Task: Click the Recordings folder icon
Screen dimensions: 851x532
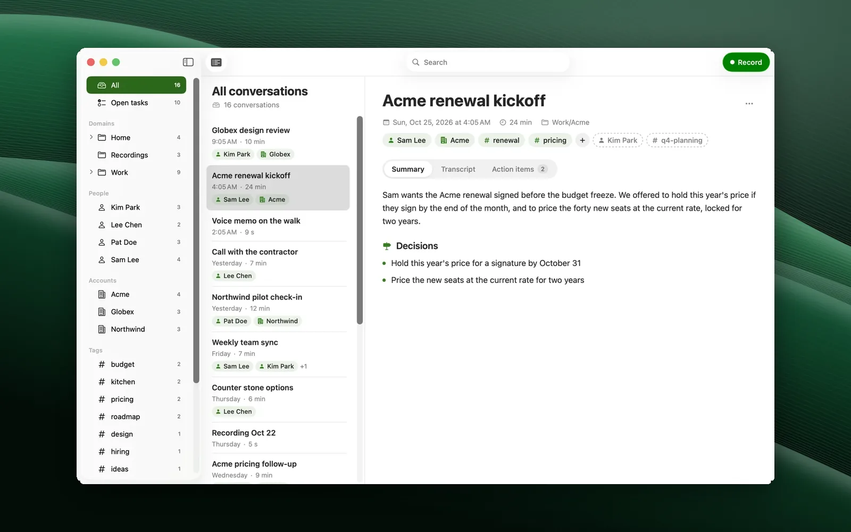Action: coord(102,155)
